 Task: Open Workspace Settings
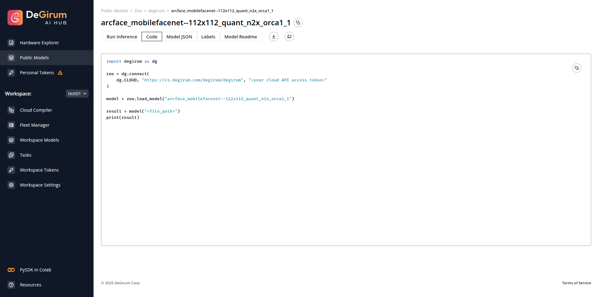[x=40, y=185]
